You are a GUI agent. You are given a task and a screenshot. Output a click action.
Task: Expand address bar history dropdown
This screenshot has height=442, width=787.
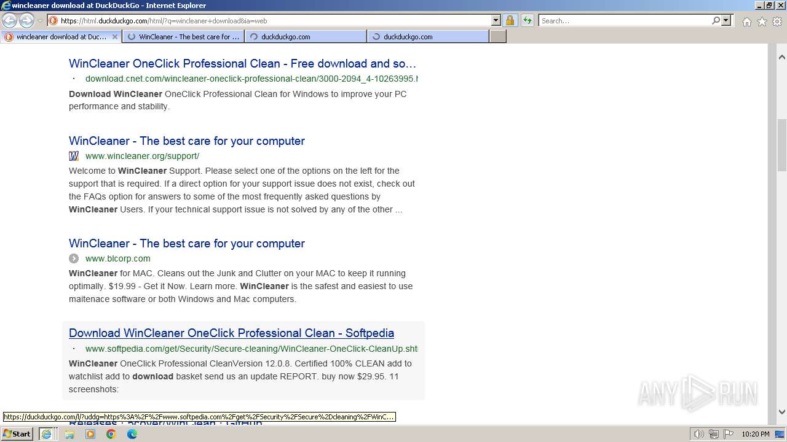(496, 20)
